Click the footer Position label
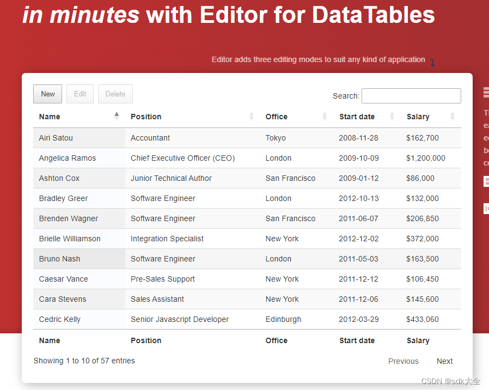The image size is (489, 390). pyautogui.click(x=146, y=340)
